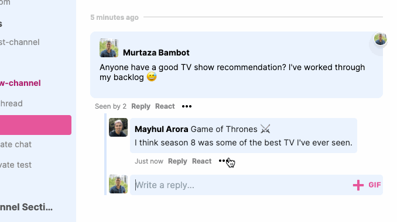
Task: Open more options for Murtaza's post
Action: [187, 106]
